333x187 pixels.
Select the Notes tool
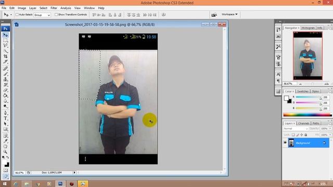tap(6, 136)
